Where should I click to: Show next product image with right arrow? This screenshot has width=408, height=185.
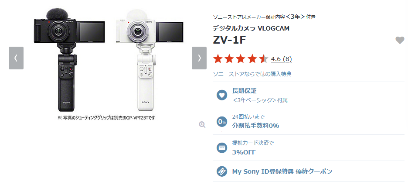[199, 58]
